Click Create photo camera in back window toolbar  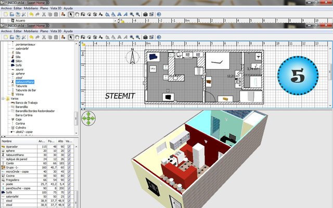[x=145, y=14]
